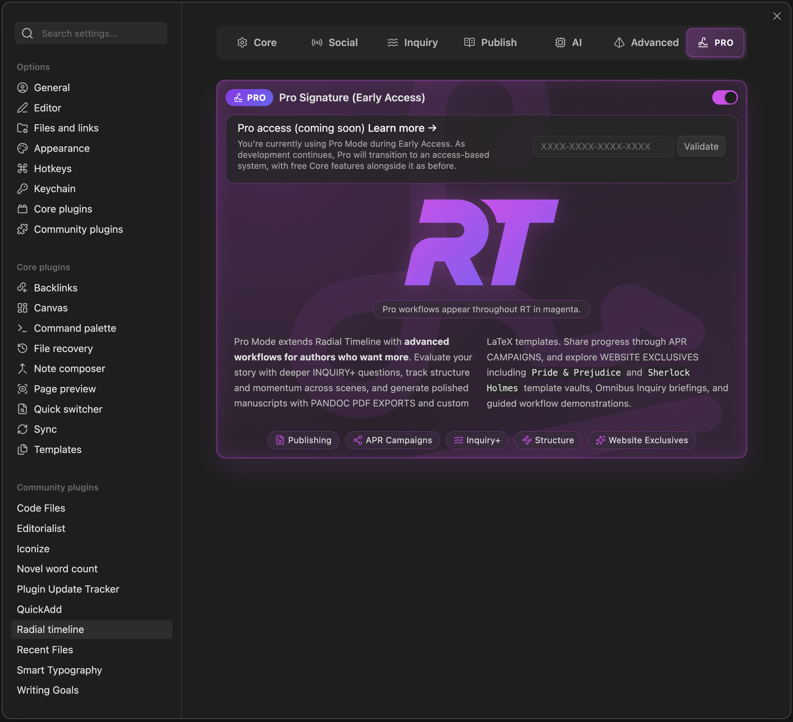Click the Advanced tab's pyramid icon
Viewport: 793px width, 722px height.
(619, 42)
